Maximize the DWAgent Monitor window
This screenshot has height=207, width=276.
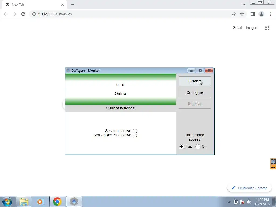200,71
